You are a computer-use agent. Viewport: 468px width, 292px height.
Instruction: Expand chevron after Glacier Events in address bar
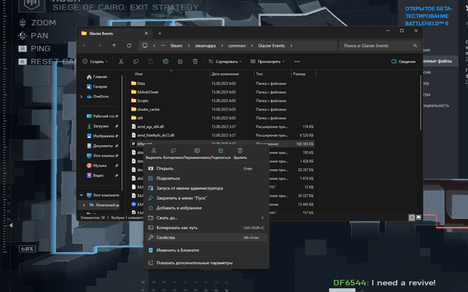291,46
